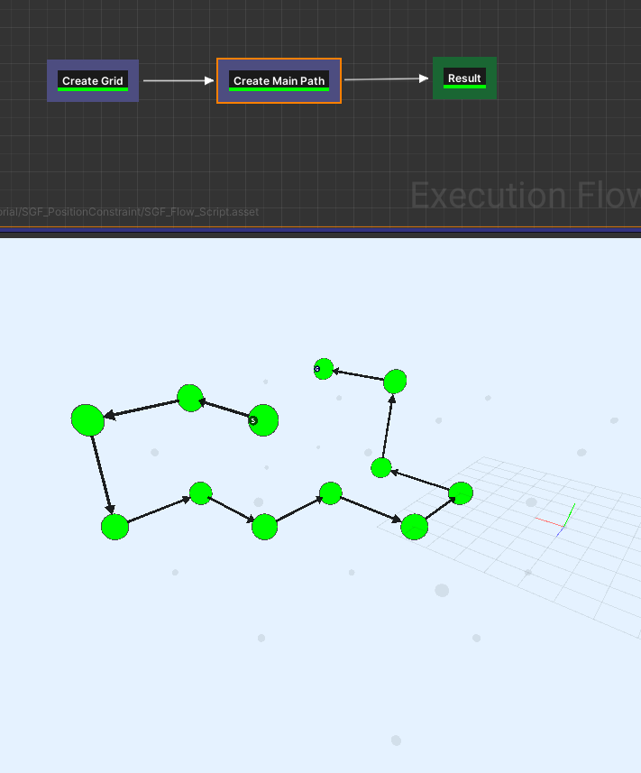The width and height of the screenshot is (641, 773).
Task: Click the green Result node
Action: coord(464,78)
